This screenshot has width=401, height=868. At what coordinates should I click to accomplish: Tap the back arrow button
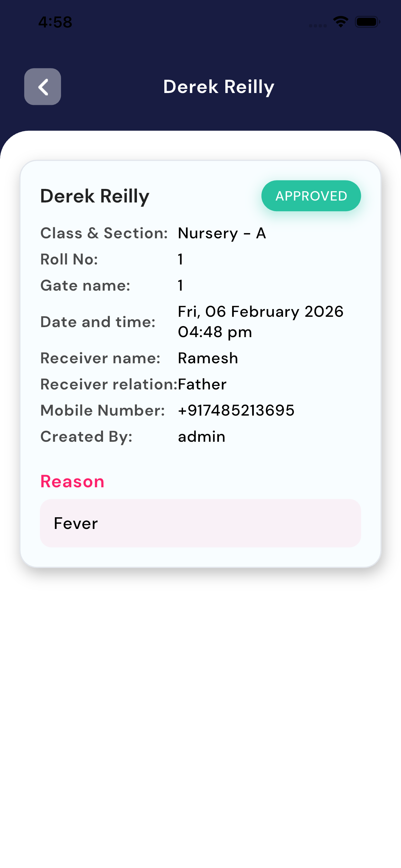[43, 87]
